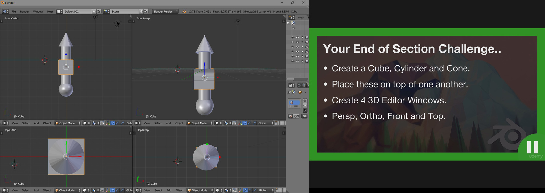Open the Render menu

24,11
